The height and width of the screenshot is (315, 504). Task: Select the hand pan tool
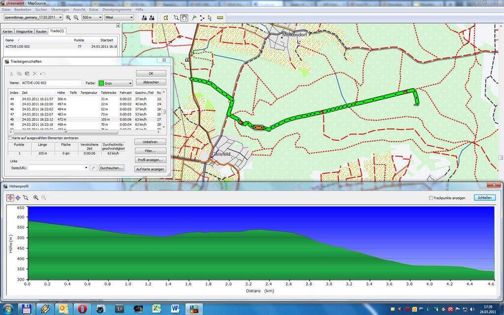click(184, 18)
